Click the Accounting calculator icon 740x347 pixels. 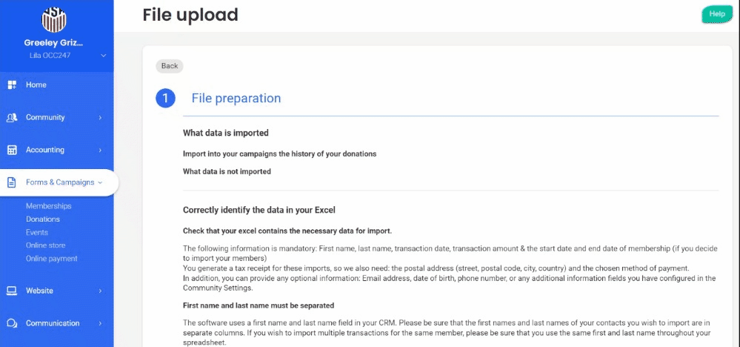[x=12, y=151]
